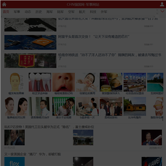Click the 植发 ad caption under face diagram
166x166 pixels.
(16, 93)
